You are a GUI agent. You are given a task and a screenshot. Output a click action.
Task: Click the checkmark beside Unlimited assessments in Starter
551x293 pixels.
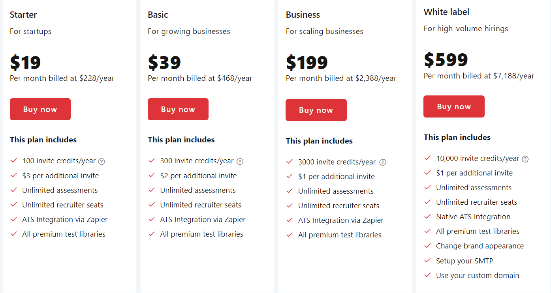pos(13,190)
